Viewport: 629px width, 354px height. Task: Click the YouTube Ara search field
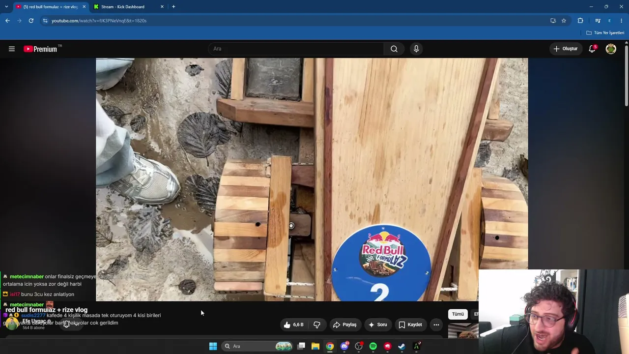[x=296, y=49]
